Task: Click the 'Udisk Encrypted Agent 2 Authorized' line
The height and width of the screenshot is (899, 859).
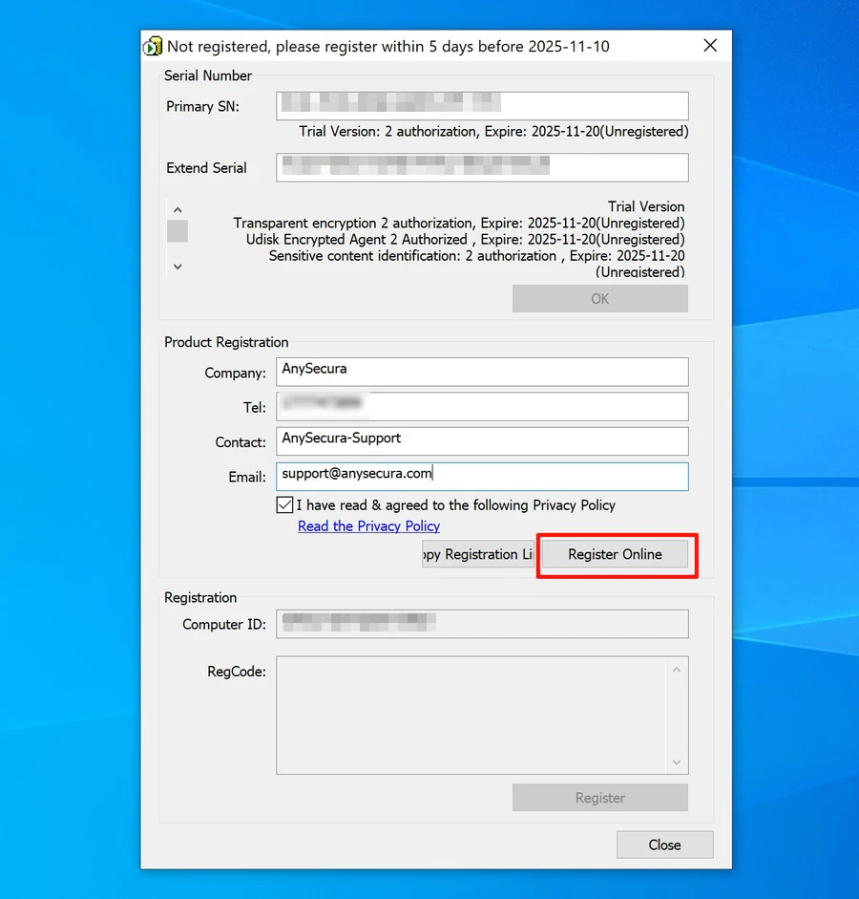Action: [465, 239]
